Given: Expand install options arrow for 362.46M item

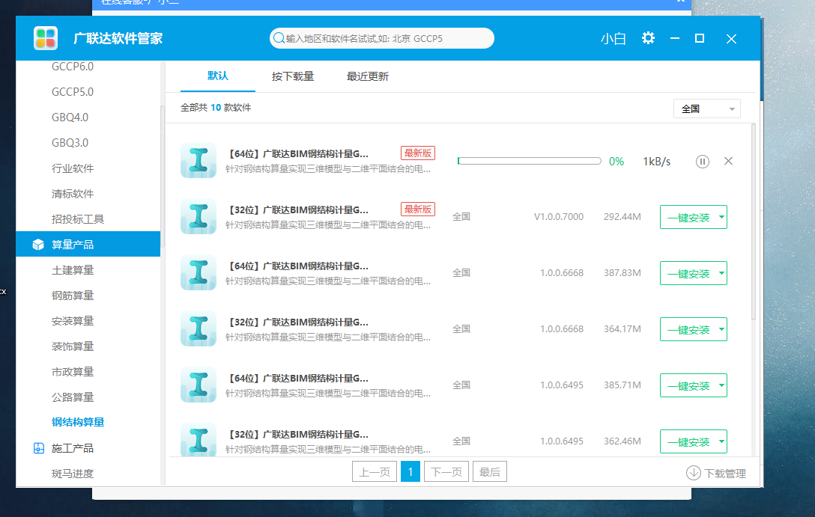Looking at the screenshot, I should (x=721, y=441).
